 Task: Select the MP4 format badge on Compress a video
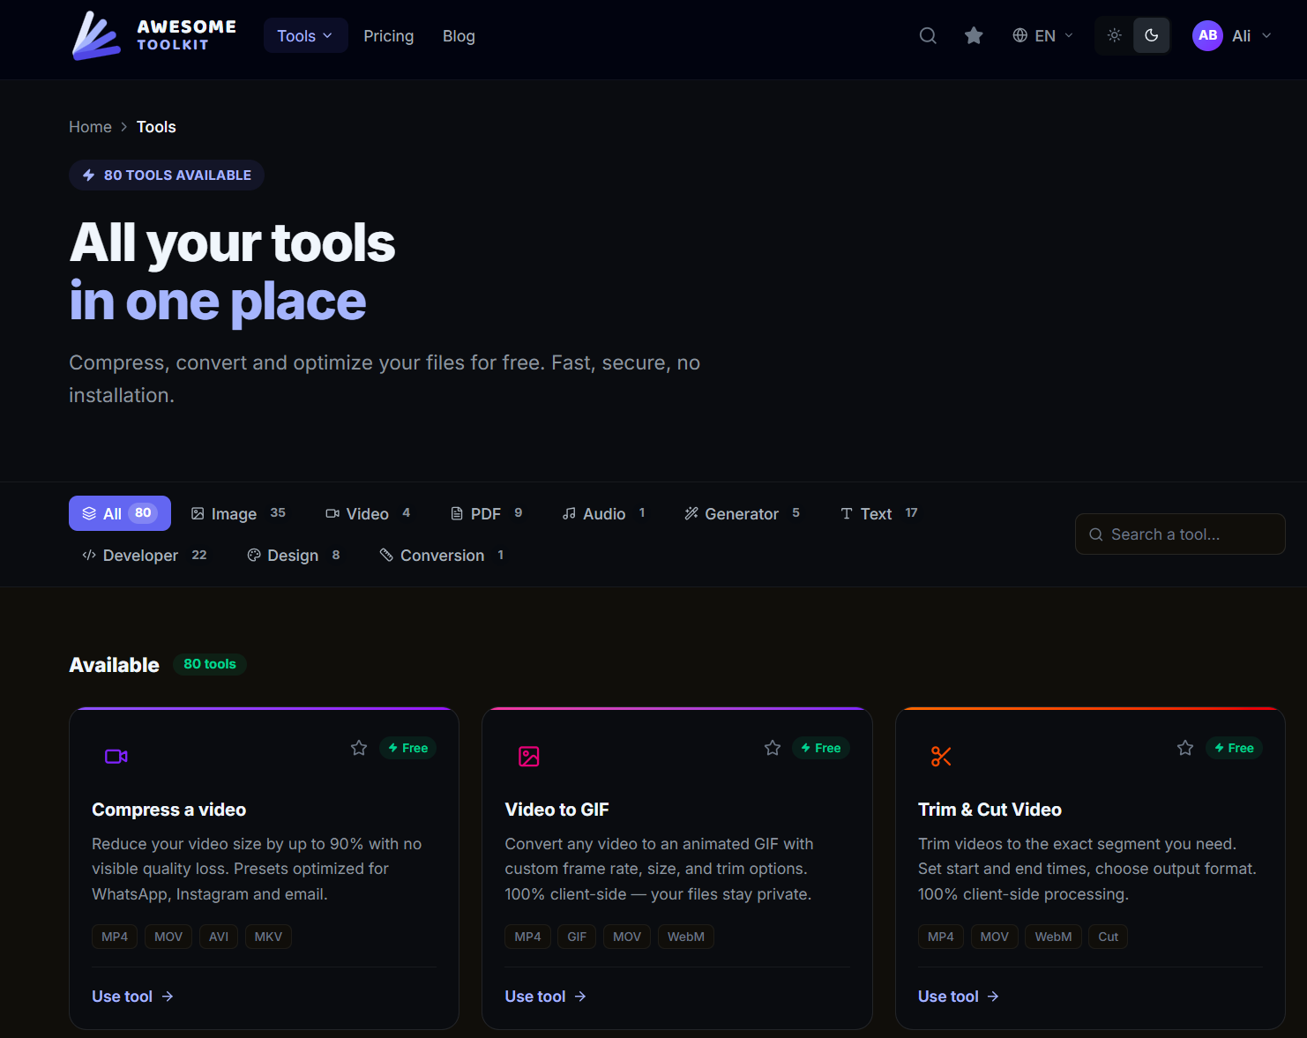(x=114, y=937)
